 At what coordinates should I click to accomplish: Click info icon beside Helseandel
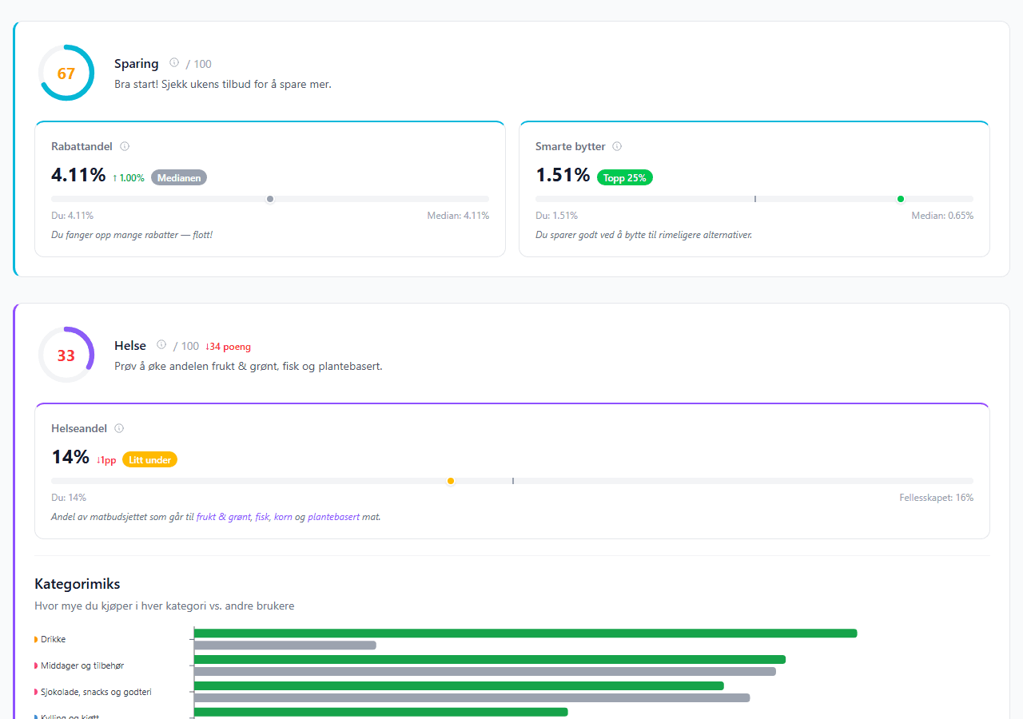(x=119, y=428)
